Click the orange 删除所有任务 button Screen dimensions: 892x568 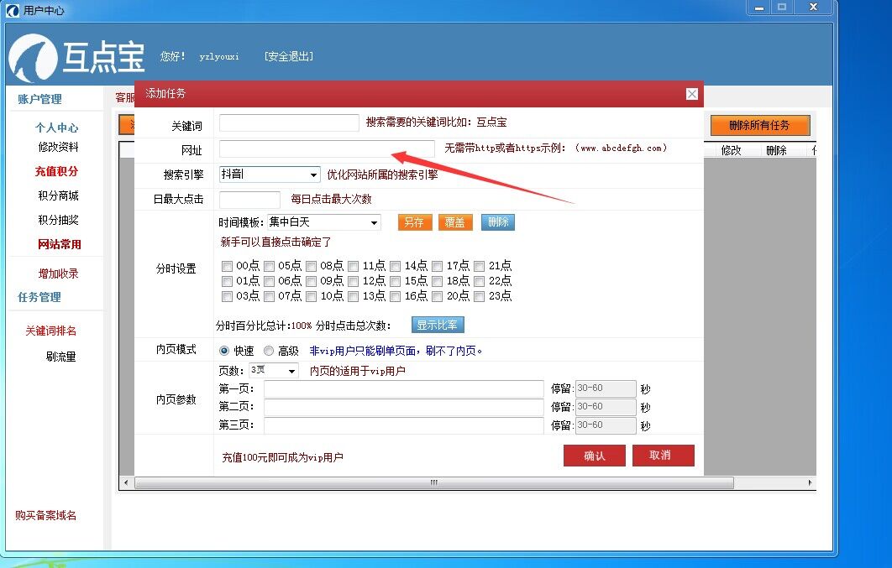pos(759,125)
